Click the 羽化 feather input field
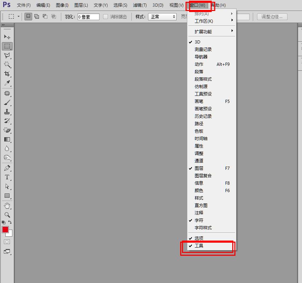Viewport: 302px width, 283px height. click(x=89, y=17)
